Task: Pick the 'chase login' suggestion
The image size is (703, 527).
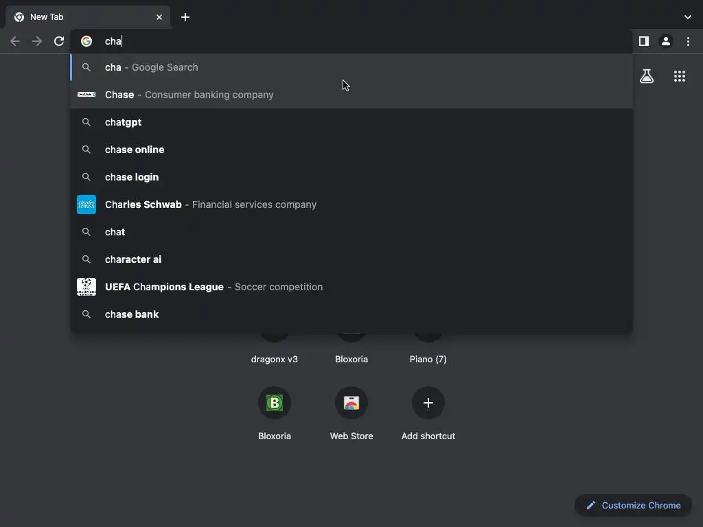Action: point(351,177)
